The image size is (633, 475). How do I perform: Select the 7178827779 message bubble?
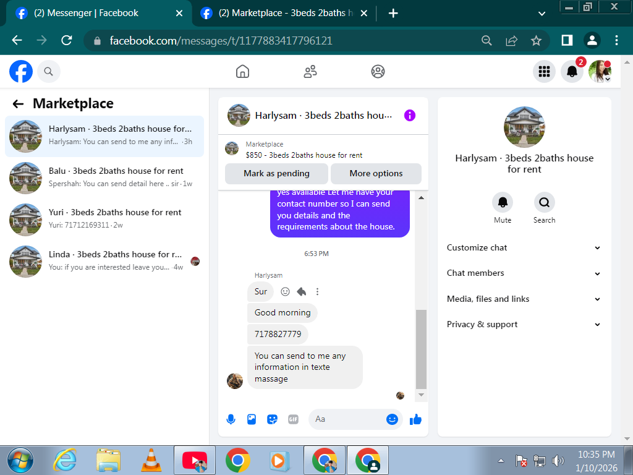[x=278, y=335]
